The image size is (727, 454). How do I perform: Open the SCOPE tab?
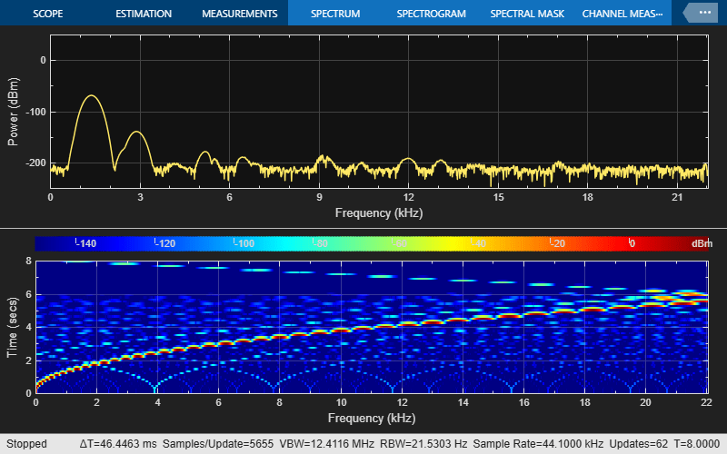[x=48, y=14]
